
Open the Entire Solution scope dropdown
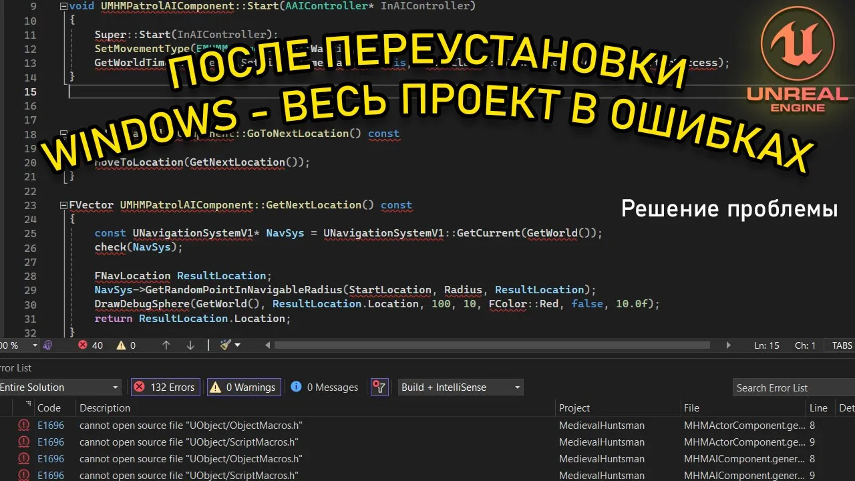60,387
